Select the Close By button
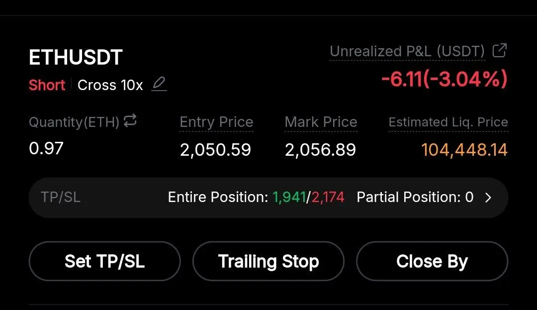537x310 pixels. (x=432, y=261)
